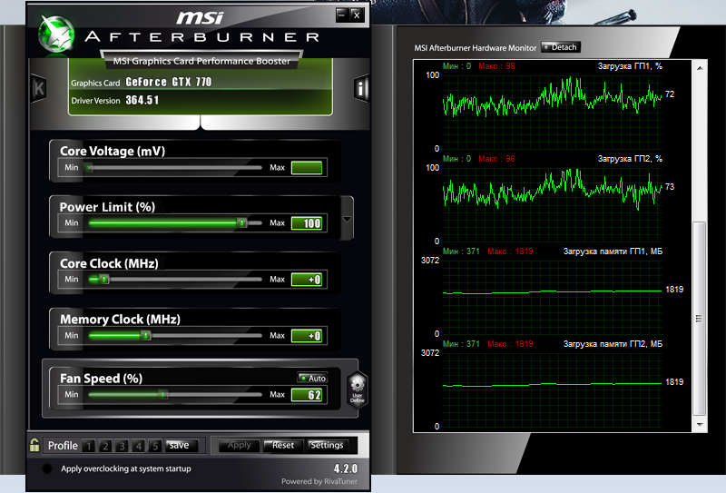726x493 pixels.
Task: Click the hardware monitor scroll down arrow
Action: [x=700, y=424]
